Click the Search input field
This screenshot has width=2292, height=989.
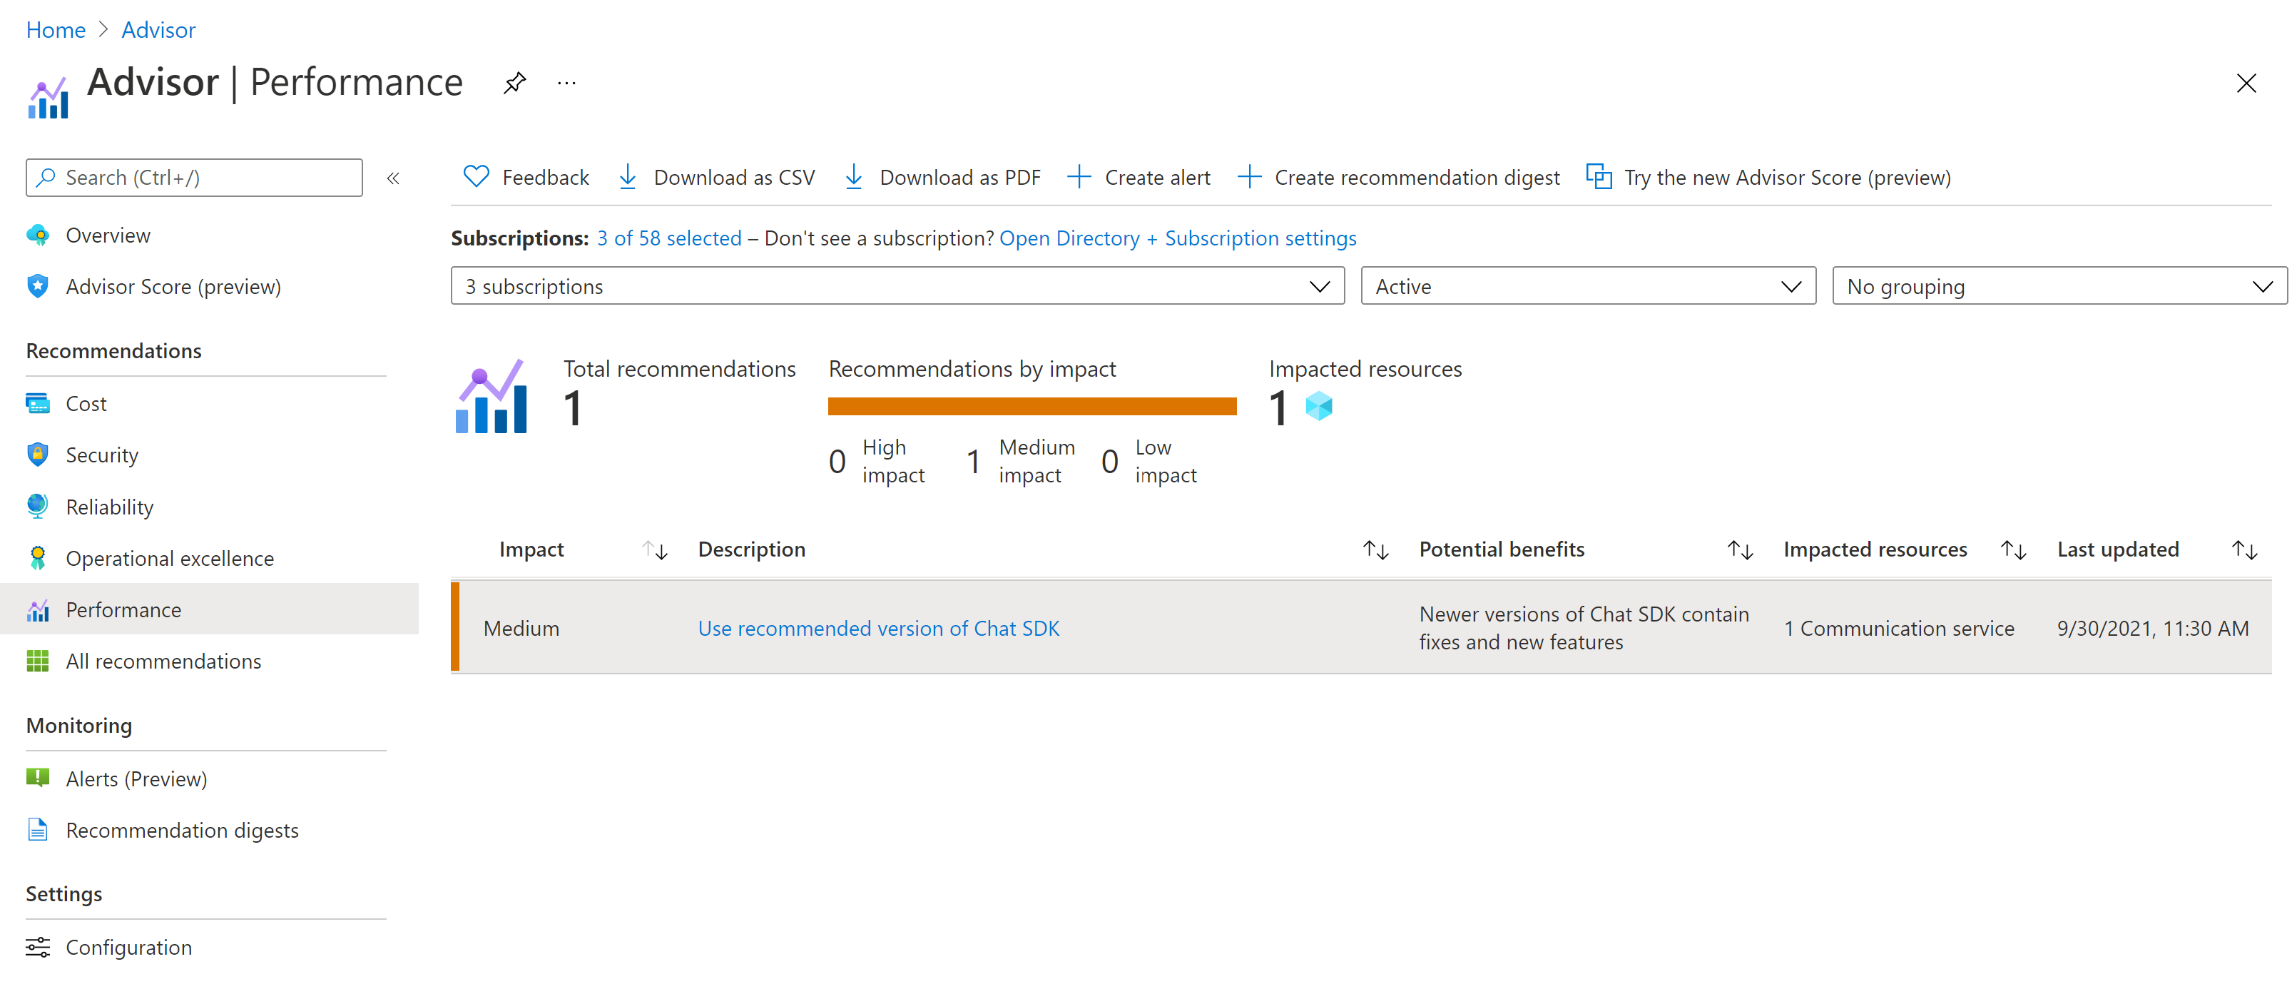[195, 177]
